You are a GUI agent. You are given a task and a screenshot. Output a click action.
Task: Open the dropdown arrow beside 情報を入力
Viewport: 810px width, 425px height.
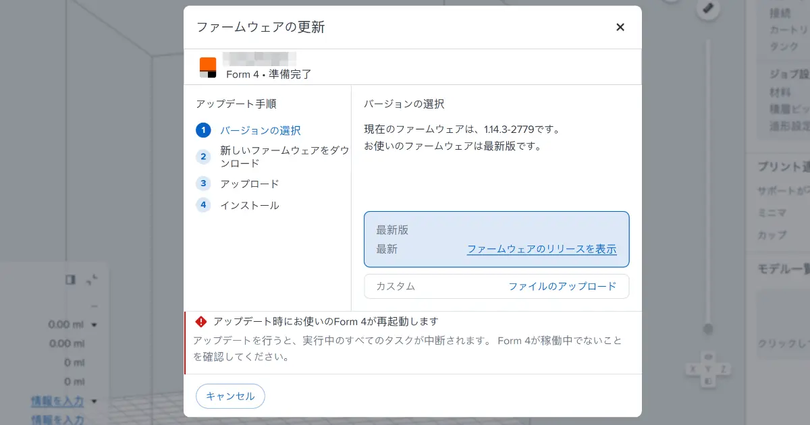coord(94,401)
